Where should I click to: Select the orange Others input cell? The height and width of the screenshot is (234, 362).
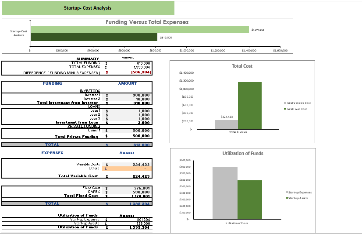[x=127, y=169]
